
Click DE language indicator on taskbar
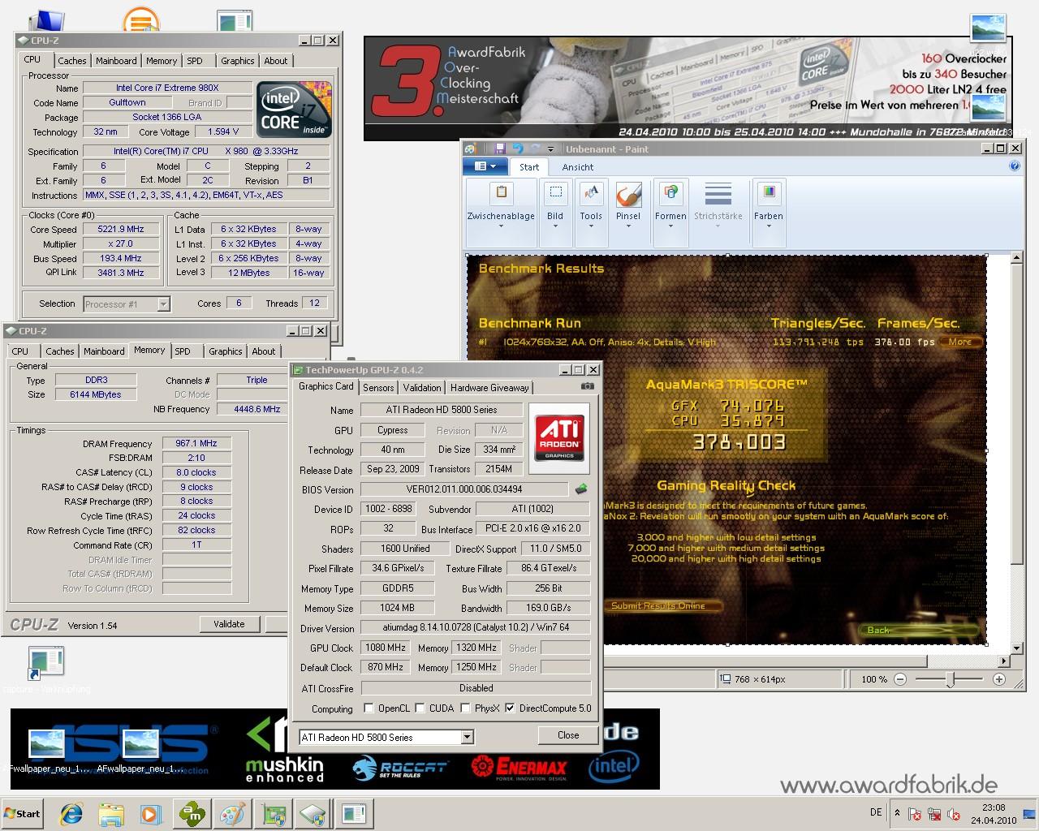pyautogui.click(x=876, y=812)
